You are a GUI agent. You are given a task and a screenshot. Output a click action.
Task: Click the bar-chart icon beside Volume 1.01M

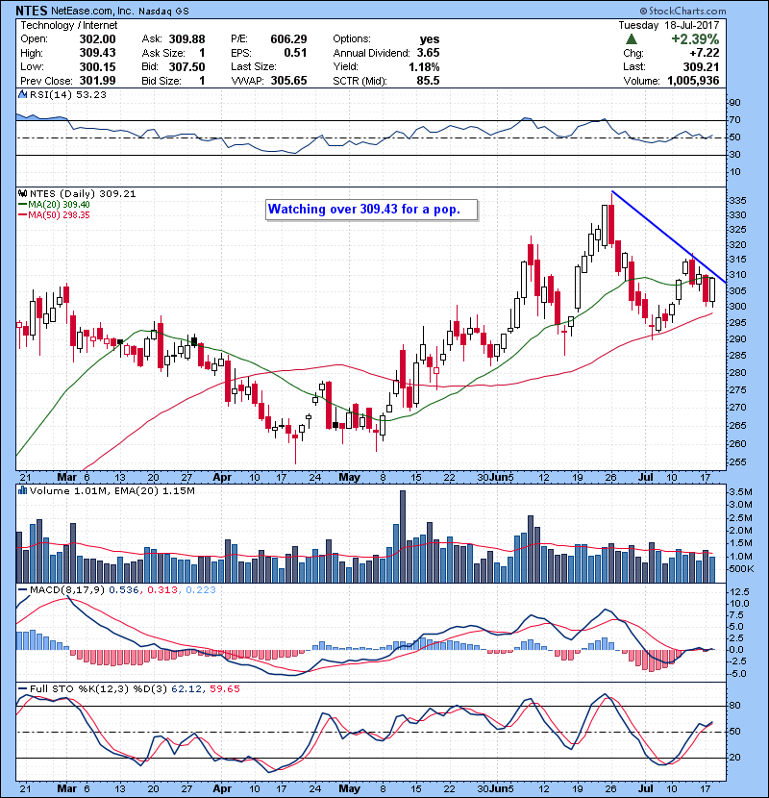click(x=22, y=491)
